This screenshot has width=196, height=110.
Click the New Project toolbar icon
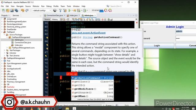pos(8,11)
